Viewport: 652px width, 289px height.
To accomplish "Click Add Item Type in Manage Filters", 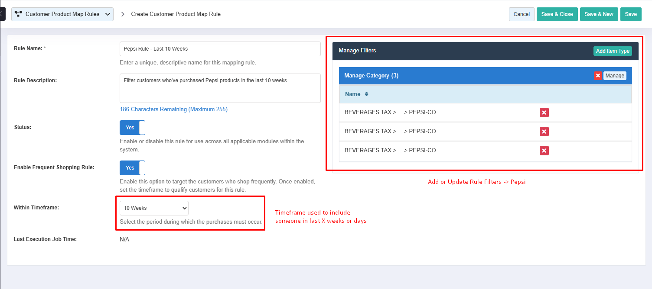I will click(x=613, y=51).
